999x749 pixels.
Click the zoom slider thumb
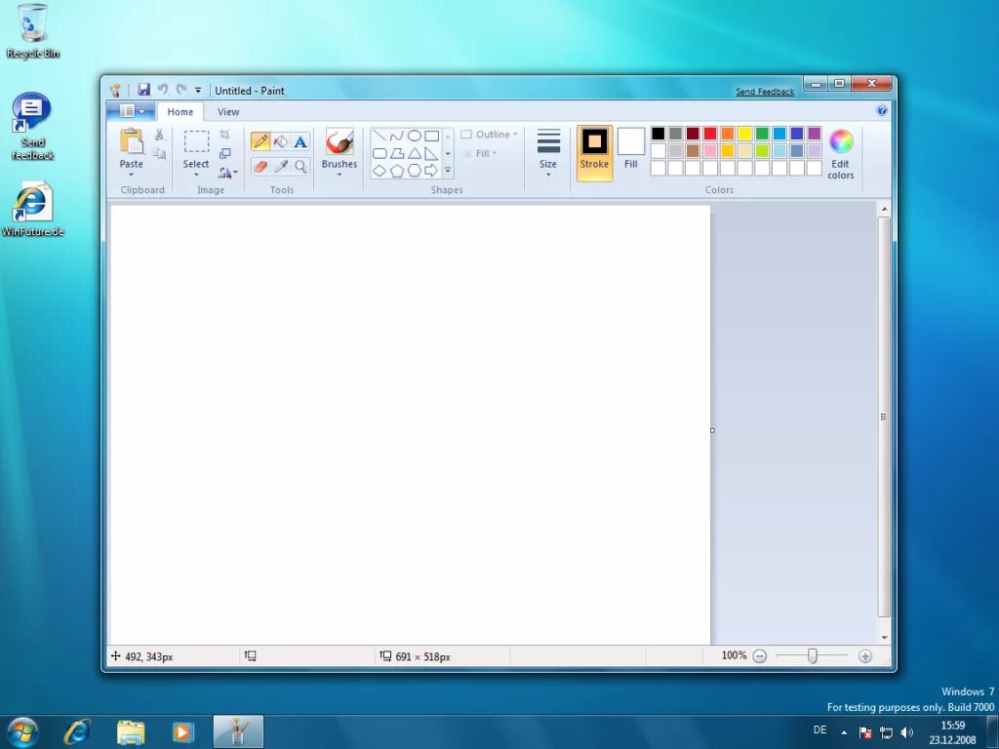[813, 656]
